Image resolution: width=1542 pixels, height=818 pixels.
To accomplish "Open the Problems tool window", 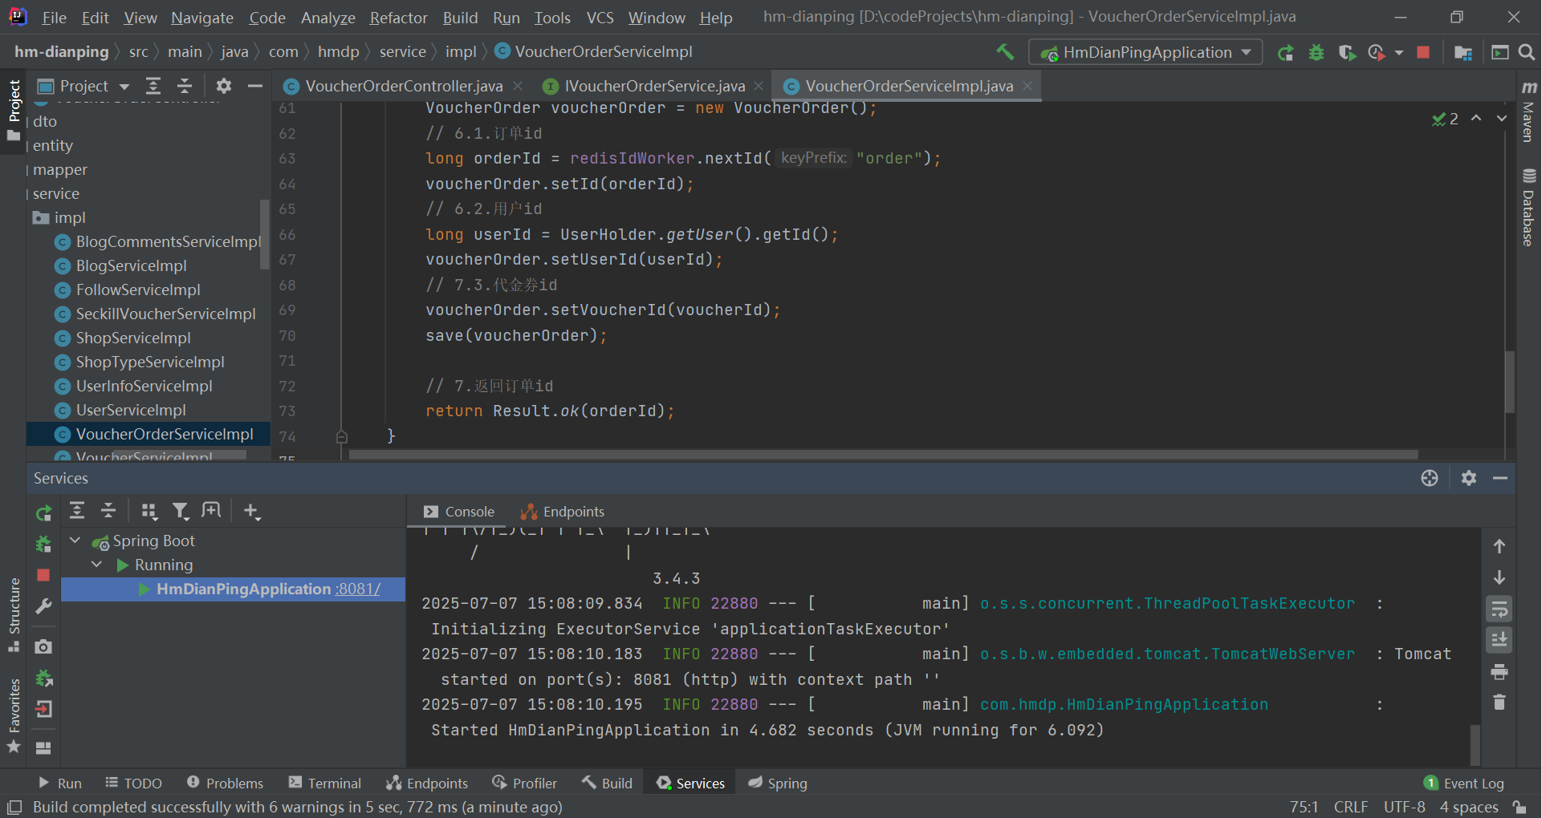I will coord(225,784).
